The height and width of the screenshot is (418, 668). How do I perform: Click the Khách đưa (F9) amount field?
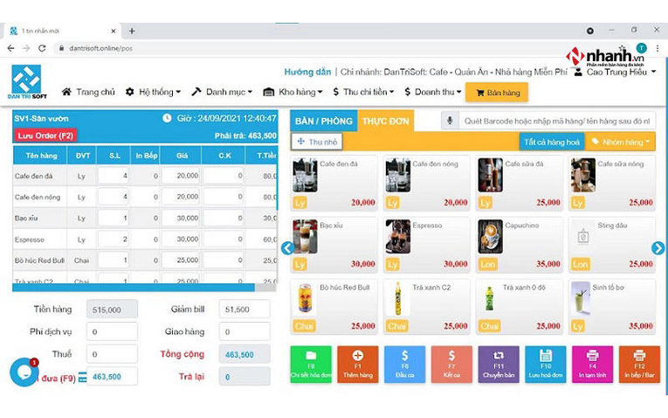point(112,377)
